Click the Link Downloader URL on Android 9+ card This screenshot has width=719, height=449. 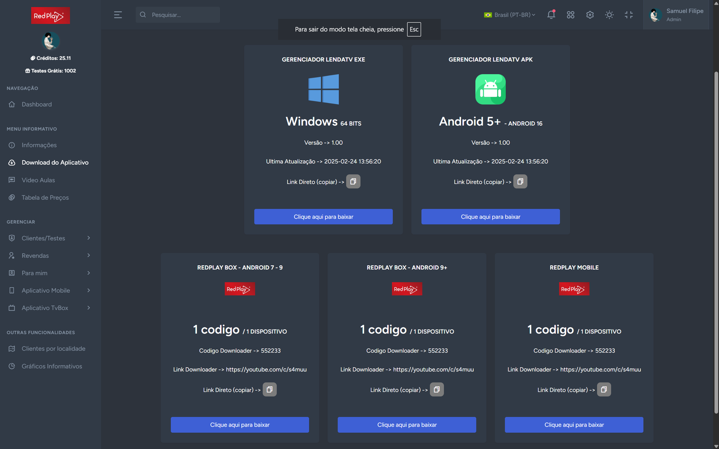[433, 370]
